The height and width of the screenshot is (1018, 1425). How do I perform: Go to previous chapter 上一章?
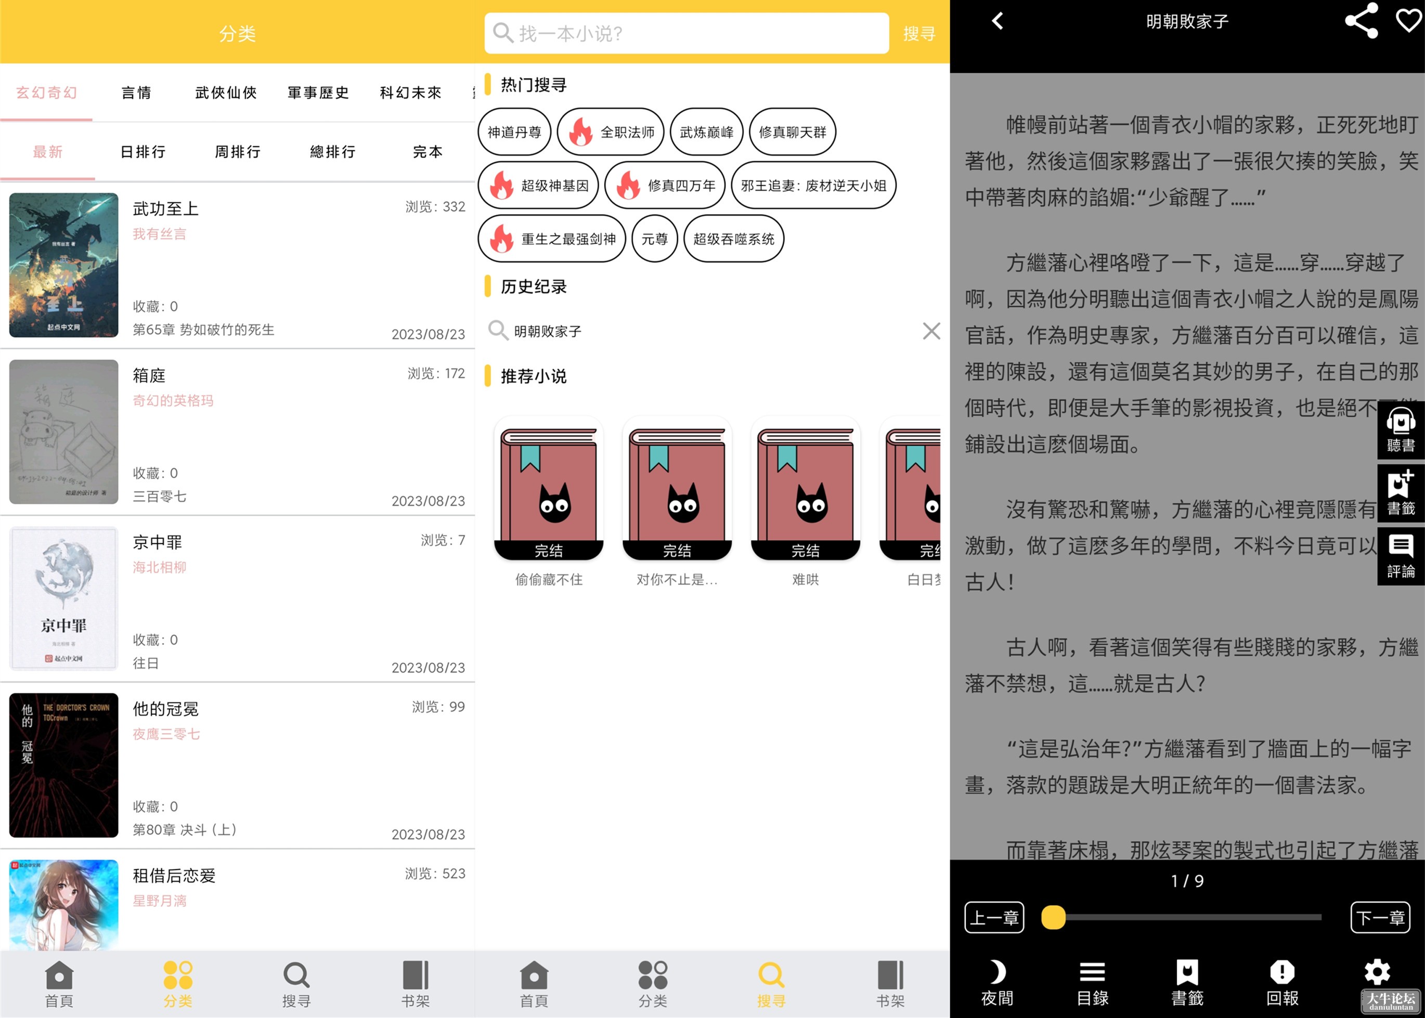click(994, 918)
